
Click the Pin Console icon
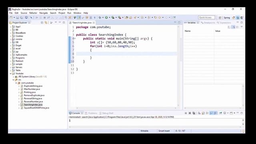click(x=221, y=113)
